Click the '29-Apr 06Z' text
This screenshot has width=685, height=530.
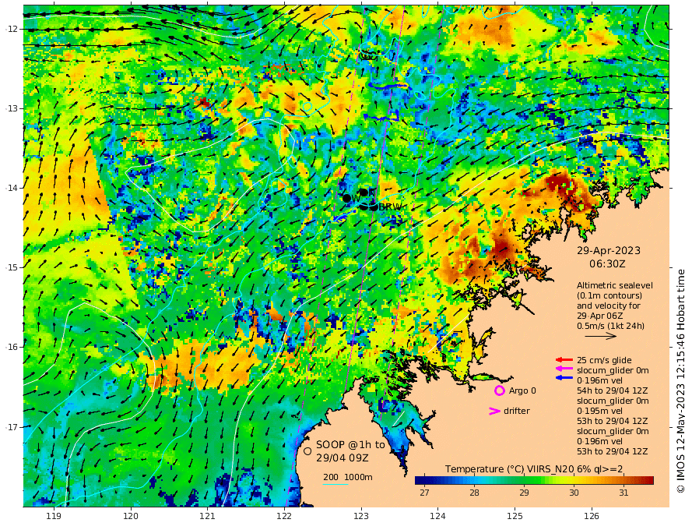[600, 316]
